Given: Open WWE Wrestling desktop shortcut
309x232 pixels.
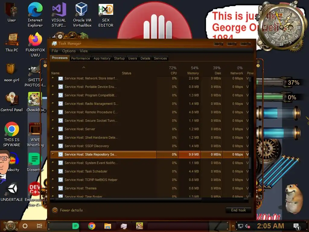Looking at the screenshot, I should point(35,134).
